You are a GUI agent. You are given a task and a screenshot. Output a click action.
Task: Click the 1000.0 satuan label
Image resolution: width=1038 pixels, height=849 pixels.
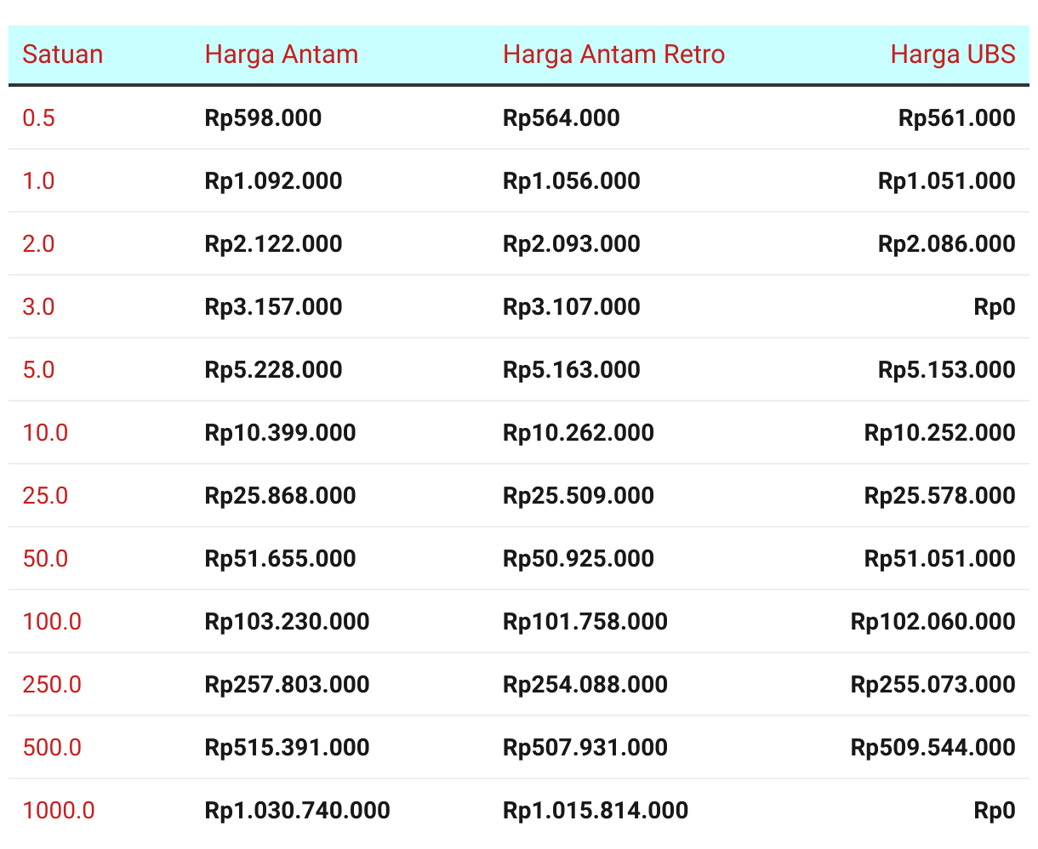(x=58, y=810)
